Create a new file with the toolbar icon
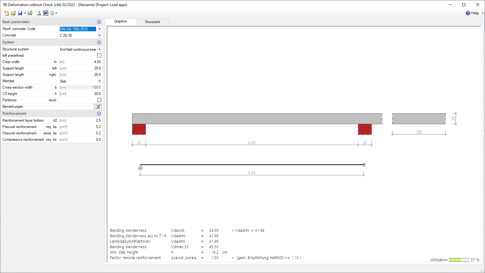Viewport: 485px width, 273px height. pos(6,13)
